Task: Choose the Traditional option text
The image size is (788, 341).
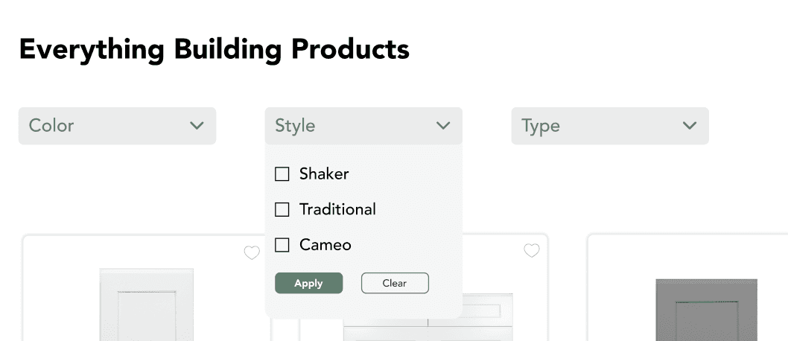Action: tap(337, 209)
